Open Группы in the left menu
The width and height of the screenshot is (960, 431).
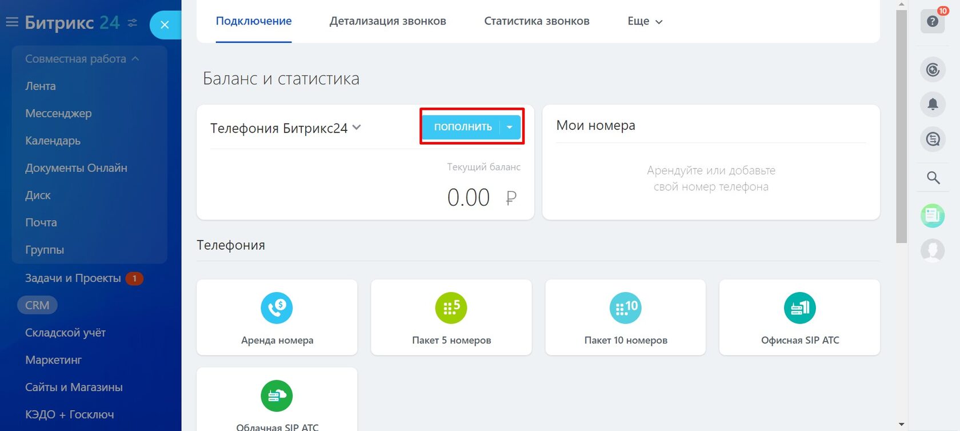click(x=45, y=250)
